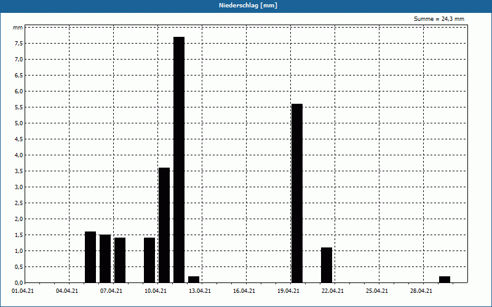
Task: Click the 1,6 mm bar after 04.04.21
Action: (90, 257)
